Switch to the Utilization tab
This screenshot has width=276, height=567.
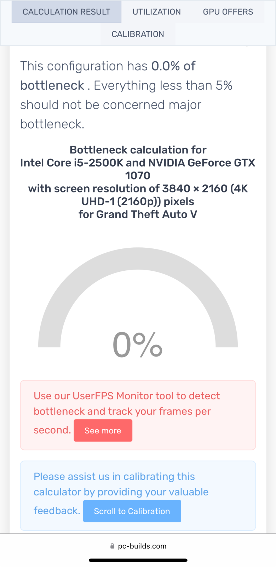tap(156, 12)
